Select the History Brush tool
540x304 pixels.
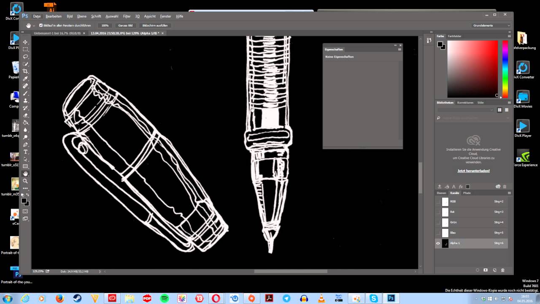[25, 108]
